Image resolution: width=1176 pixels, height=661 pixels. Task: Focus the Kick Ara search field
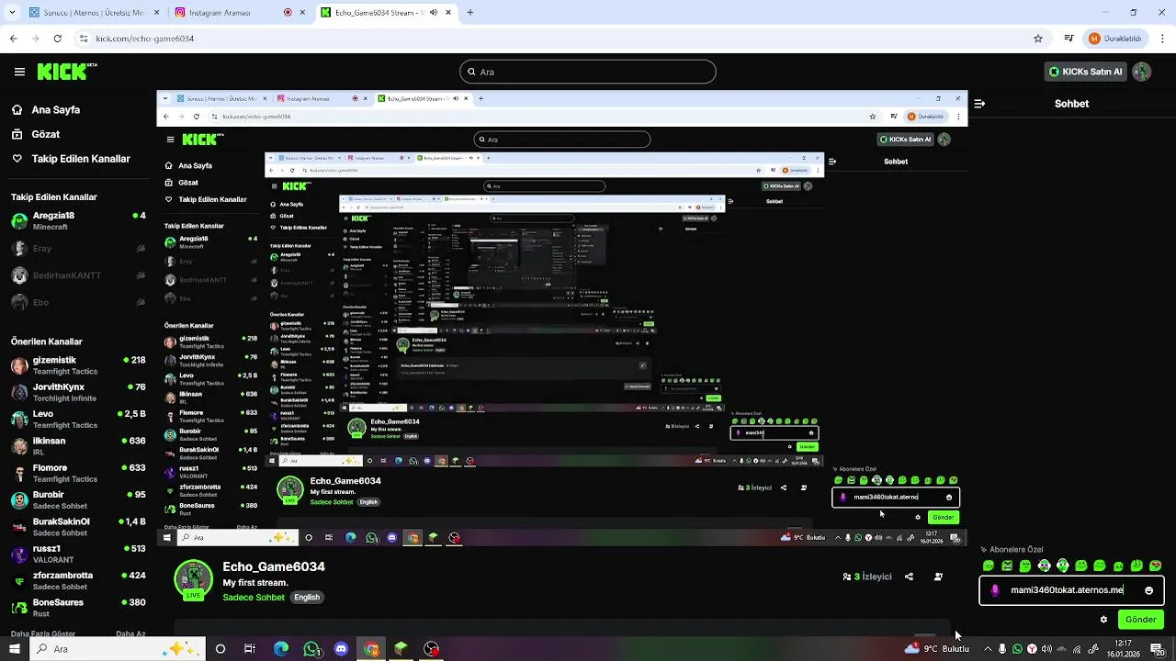(588, 72)
